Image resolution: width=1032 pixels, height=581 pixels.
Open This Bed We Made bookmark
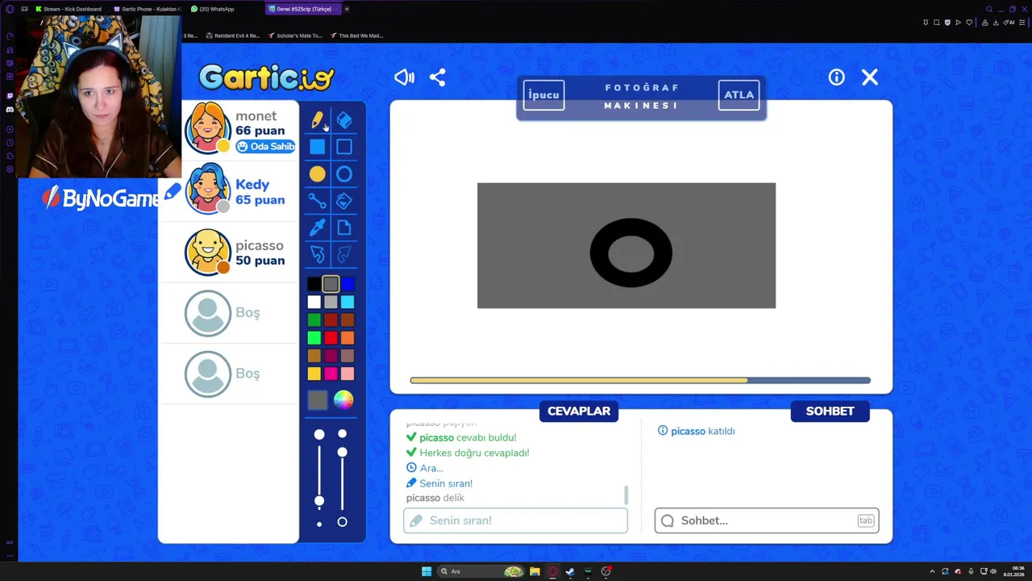pyautogui.click(x=356, y=36)
